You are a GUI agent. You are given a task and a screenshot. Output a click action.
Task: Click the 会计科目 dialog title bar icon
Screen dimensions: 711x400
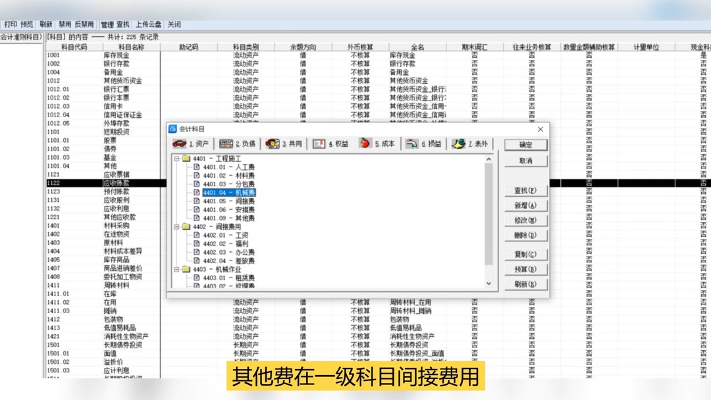tap(174, 129)
